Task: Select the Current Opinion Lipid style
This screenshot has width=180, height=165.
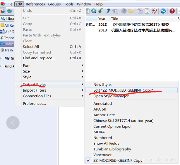Action: (131, 126)
